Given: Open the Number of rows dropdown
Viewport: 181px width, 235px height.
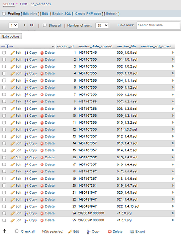Looking at the screenshot, I should (102, 25).
